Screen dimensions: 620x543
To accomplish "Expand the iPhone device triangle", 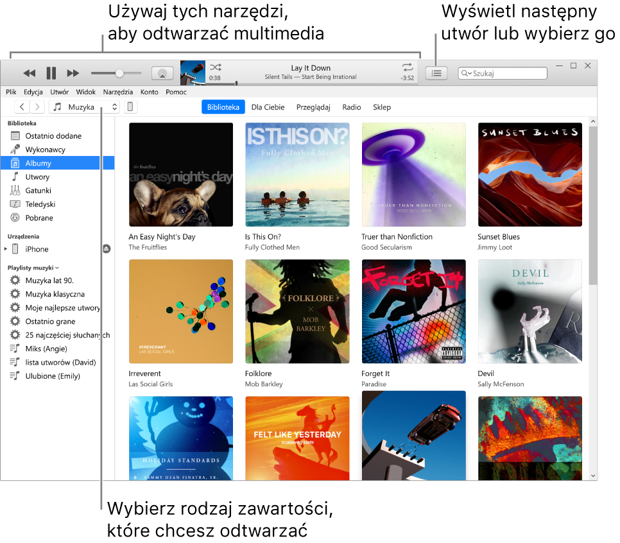I will [6, 249].
